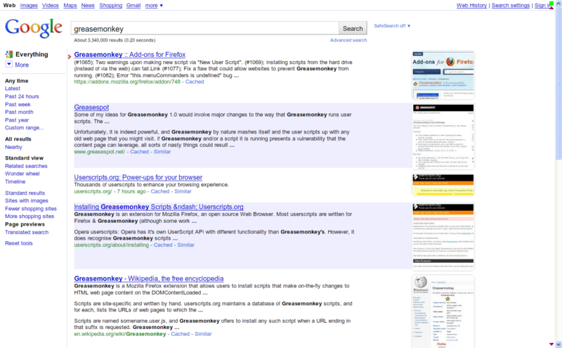This screenshot has width=562, height=348.
Task: Select Sites with images option
Action: (27, 200)
